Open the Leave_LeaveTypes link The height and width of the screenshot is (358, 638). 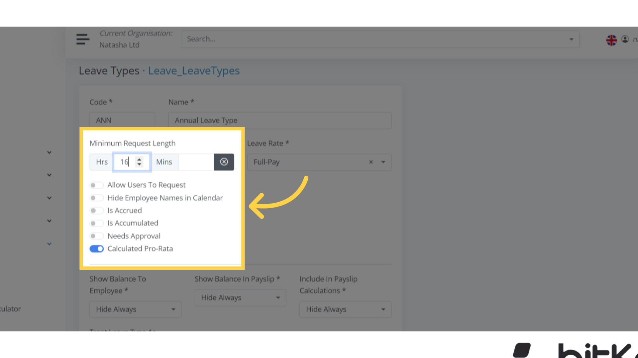pos(194,71)
